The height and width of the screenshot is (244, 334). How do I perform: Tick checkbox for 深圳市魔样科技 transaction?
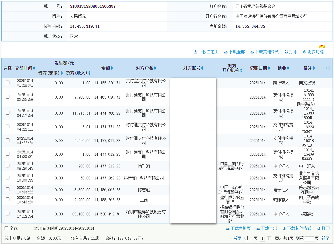point(8,214)
